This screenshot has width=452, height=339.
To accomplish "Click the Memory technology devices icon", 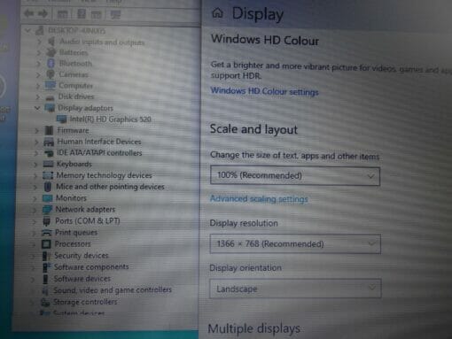I will [48, 175].
